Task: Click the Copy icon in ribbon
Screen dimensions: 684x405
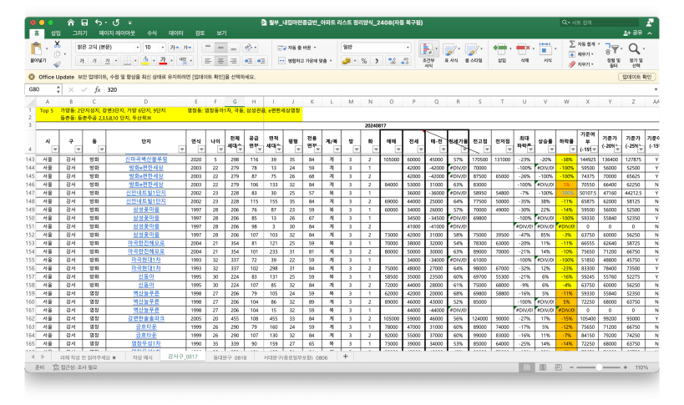Action: (x=57, y=54)
